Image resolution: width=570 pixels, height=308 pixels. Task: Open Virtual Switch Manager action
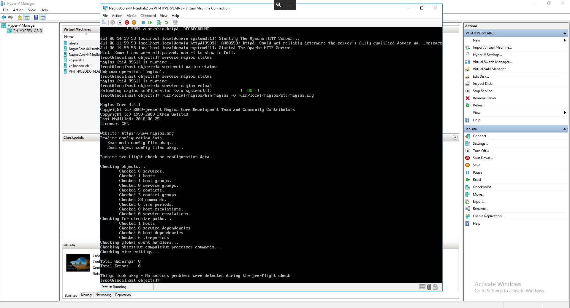(x=492, y=62)
